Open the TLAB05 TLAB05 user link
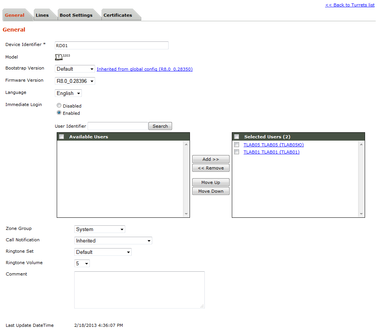378x331 pixels. [274, 145]
